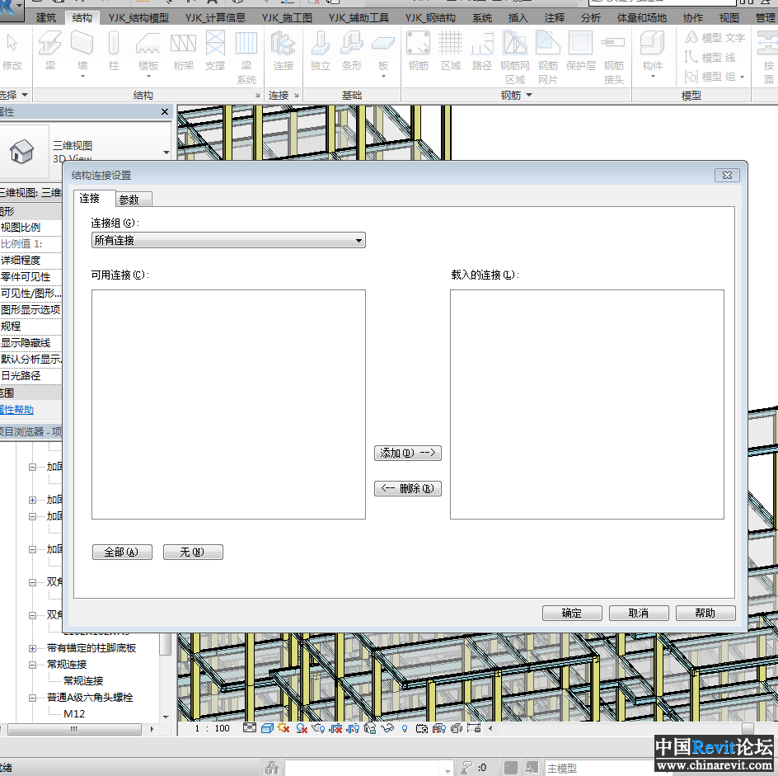Viewport: 778px width, 776px height.
Task: Click the reveal hidden elements lightbulb
Action: coord(405,728)
